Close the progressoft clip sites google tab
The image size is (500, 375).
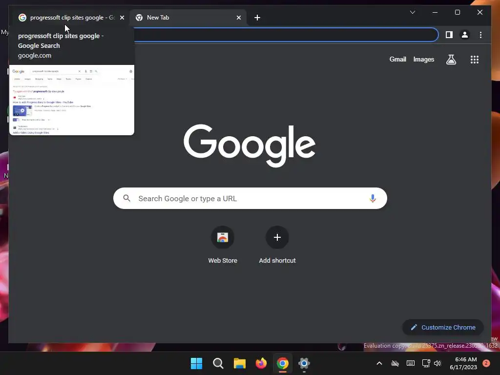click(x=122, y=18)
